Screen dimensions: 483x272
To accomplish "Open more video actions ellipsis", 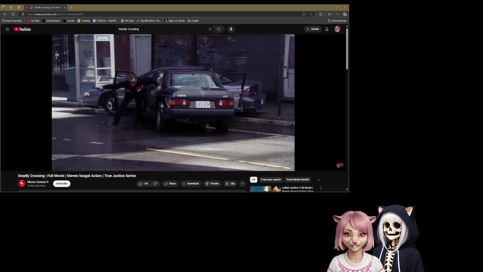I will pos(242,184).
